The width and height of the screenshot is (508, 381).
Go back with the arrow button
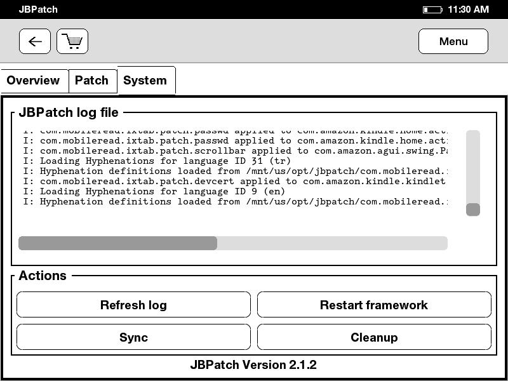[35, 41]
